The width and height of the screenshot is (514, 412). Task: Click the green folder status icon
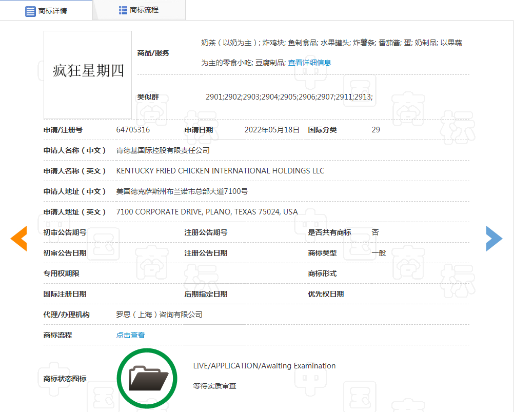[x=147, y=378]
